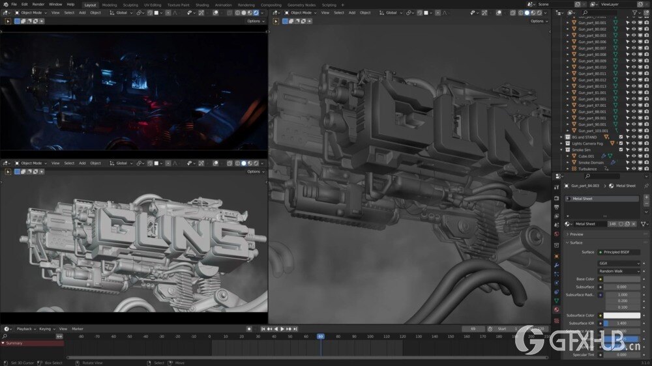Click the white Subsurface Color swatch
The width and height of the screenshot is (652, 366).
click(622, 316)
